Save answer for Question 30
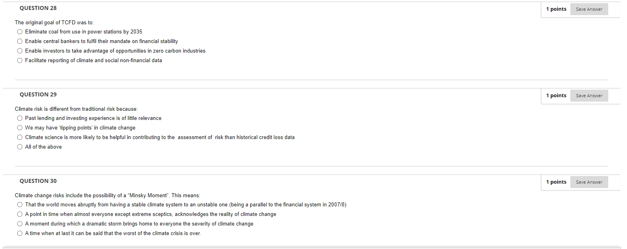The image size is (627, 249). tap(589, 182)
